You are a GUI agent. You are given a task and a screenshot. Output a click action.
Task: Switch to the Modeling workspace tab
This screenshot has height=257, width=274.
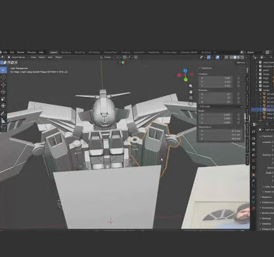click(x=66, y=52)
